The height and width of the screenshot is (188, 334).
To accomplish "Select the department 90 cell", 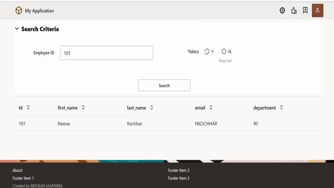I will tap(256, 124).
